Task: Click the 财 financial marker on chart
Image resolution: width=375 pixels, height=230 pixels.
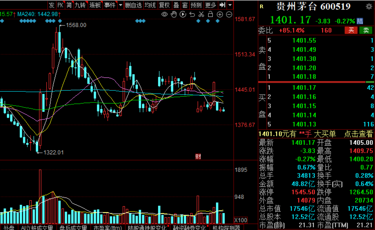Action: [x=198, y=156]
